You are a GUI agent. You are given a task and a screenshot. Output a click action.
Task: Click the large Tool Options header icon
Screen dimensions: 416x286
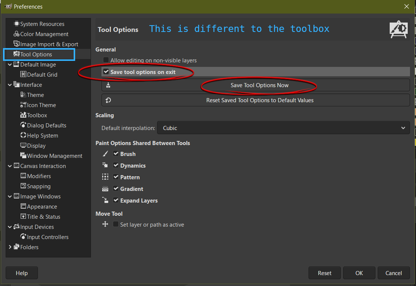(398, 29)
